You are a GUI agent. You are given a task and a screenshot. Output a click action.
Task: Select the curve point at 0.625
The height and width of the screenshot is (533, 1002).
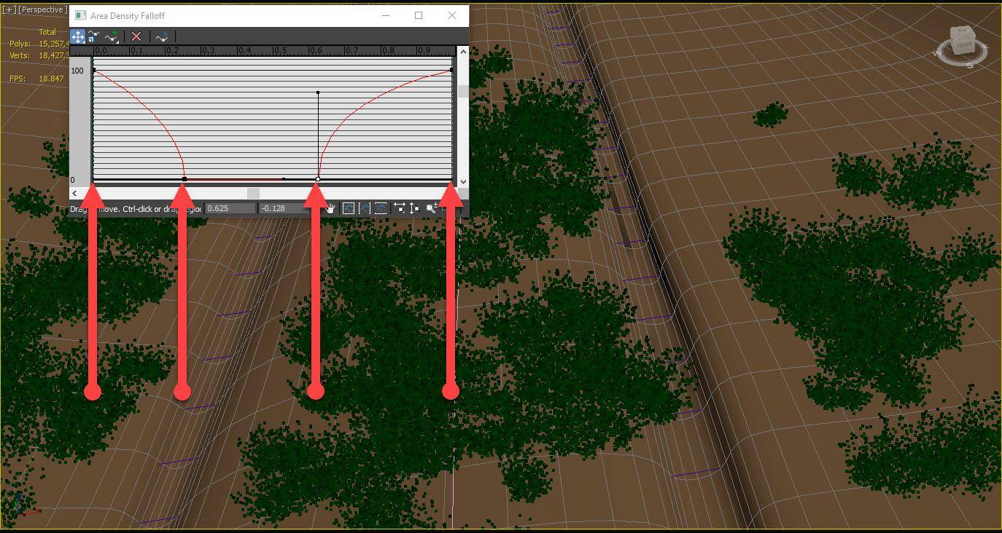(318, 178)
